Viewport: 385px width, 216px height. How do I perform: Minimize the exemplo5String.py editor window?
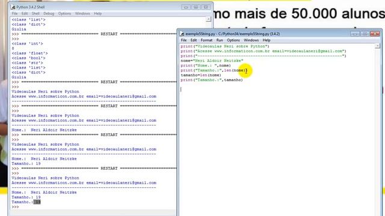point(355,34)
